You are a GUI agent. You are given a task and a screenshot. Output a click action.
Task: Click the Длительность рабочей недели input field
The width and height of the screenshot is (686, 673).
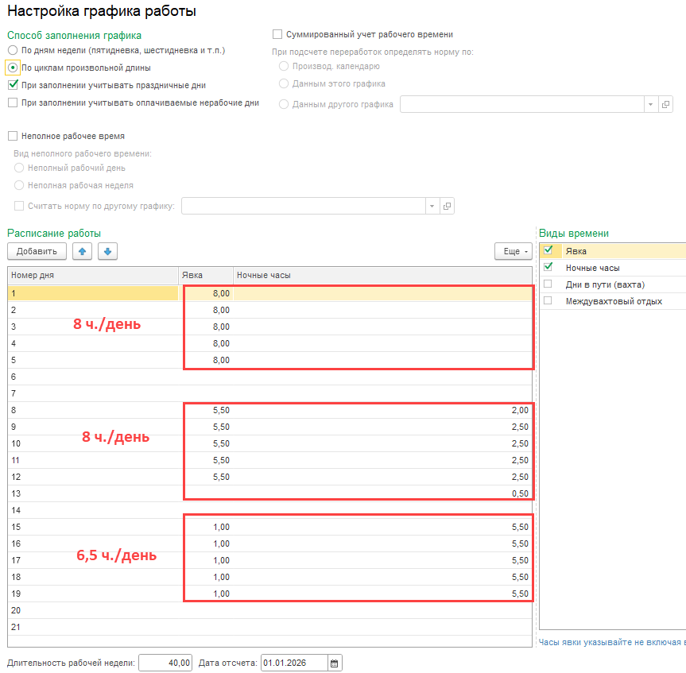pos(165,663)
